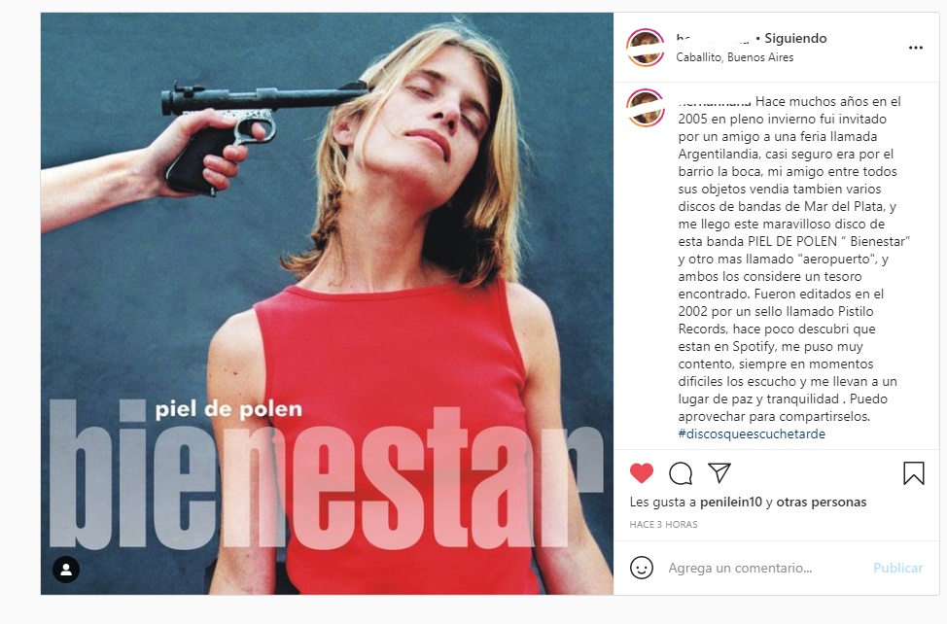
Task: Open profile avatar beside the caption
Action: (646, 108)
